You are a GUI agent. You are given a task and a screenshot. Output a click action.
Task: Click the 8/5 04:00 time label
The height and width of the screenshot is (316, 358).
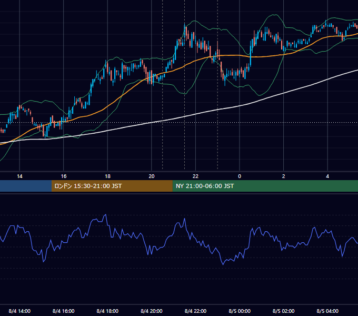[327, 311]
